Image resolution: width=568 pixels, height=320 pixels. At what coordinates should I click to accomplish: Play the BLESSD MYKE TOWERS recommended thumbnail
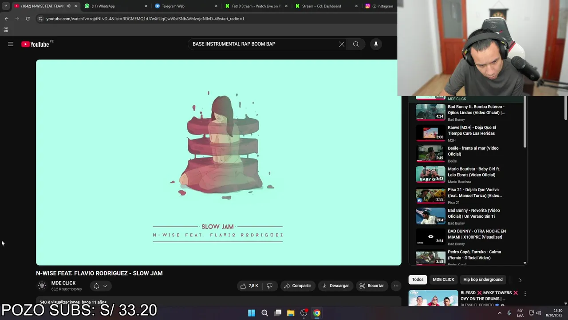click(433, 298)
